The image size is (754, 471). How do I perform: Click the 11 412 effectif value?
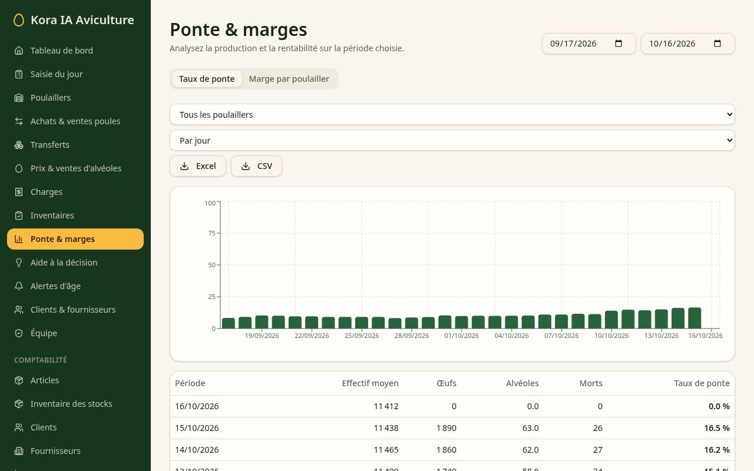point(386,406)
